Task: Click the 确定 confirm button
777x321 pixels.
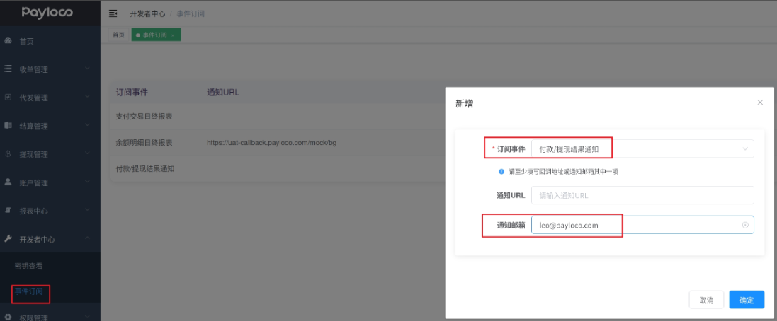Action: [747, 300]
